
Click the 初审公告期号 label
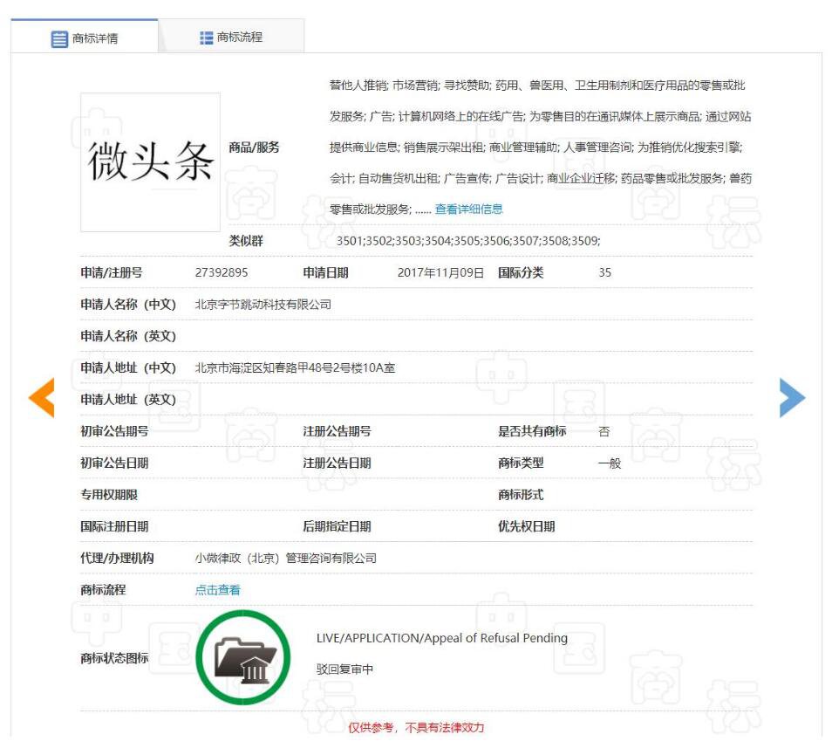[x=114, y=431]
